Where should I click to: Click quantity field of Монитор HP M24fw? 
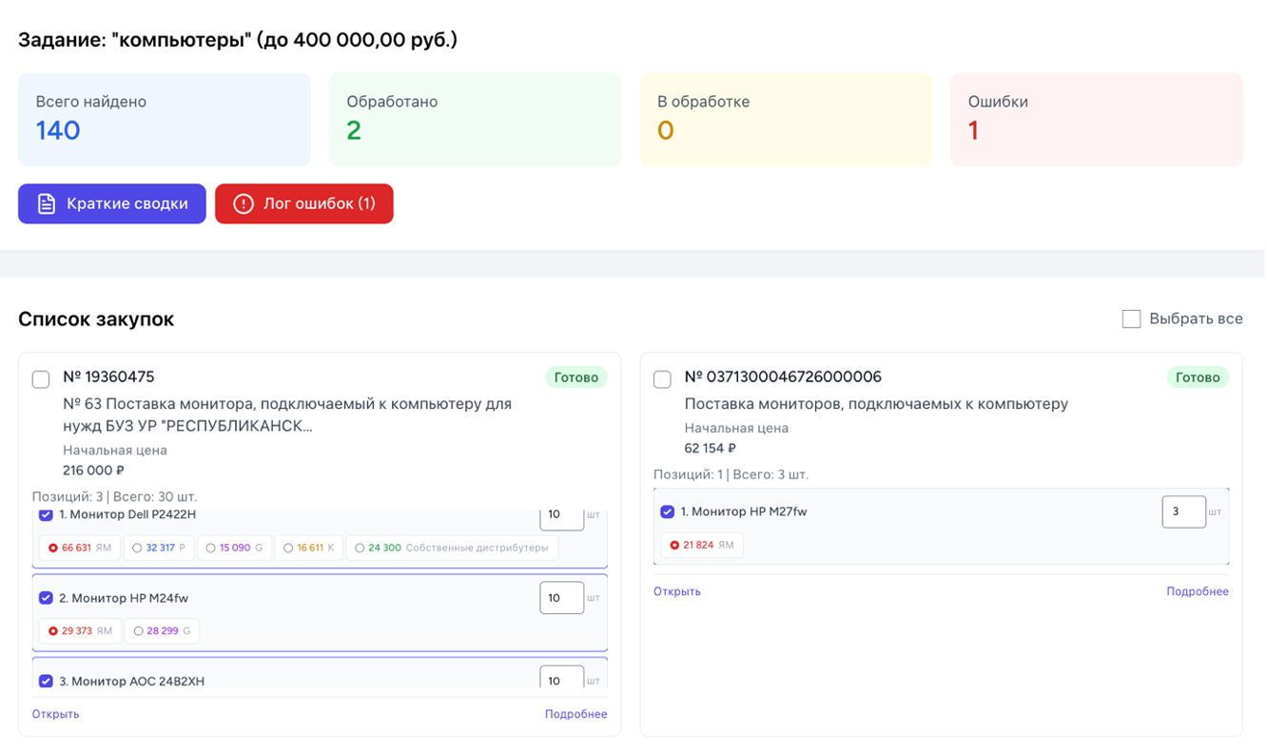coord(561,598)
